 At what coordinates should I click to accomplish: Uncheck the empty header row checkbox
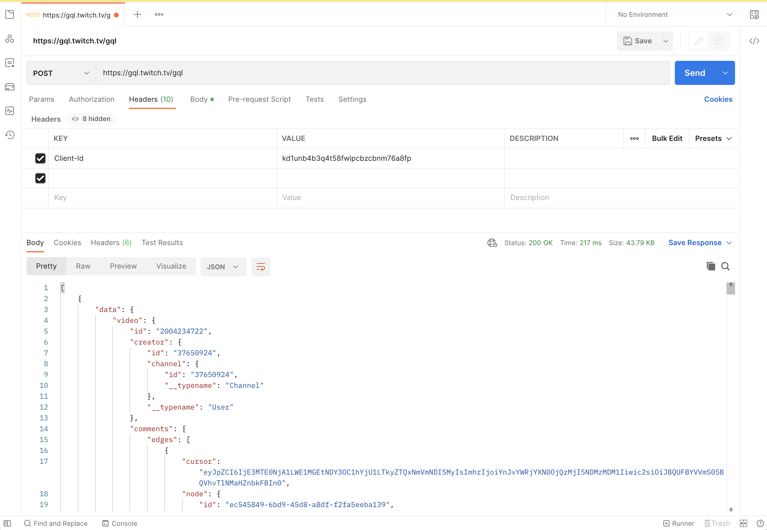(x=40, y=178)
